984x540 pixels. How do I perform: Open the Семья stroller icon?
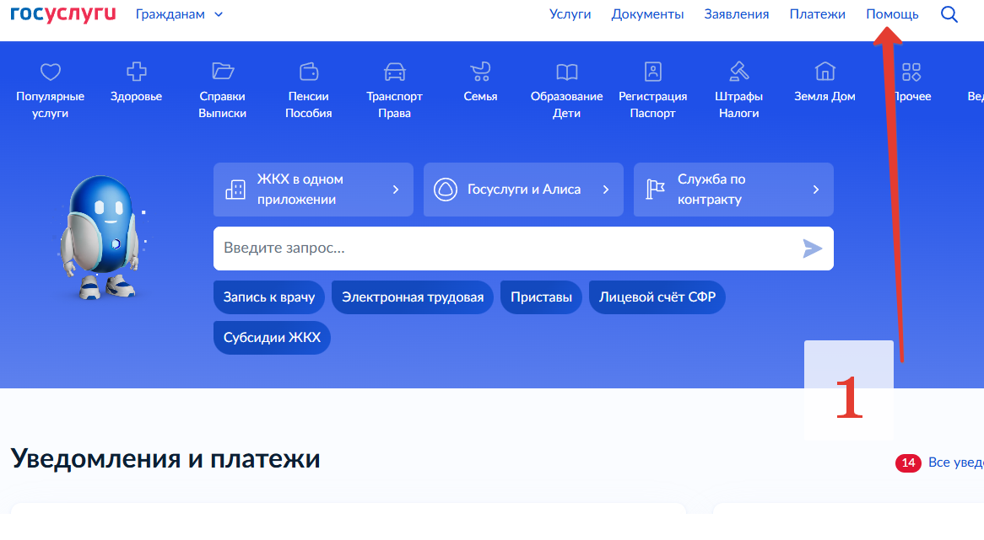tap(481, 72)
